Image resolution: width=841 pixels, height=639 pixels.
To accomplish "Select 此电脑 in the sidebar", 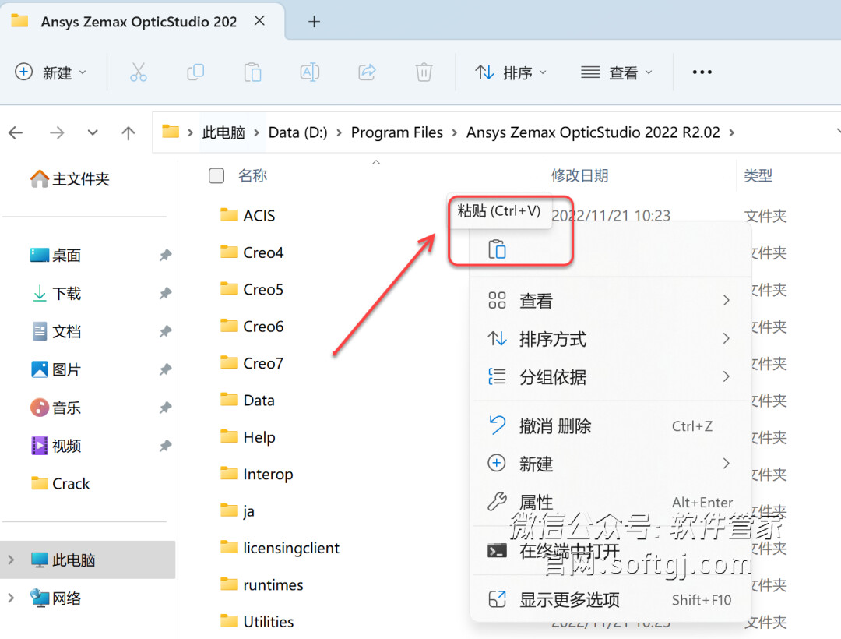I will (x=87, y=560).
